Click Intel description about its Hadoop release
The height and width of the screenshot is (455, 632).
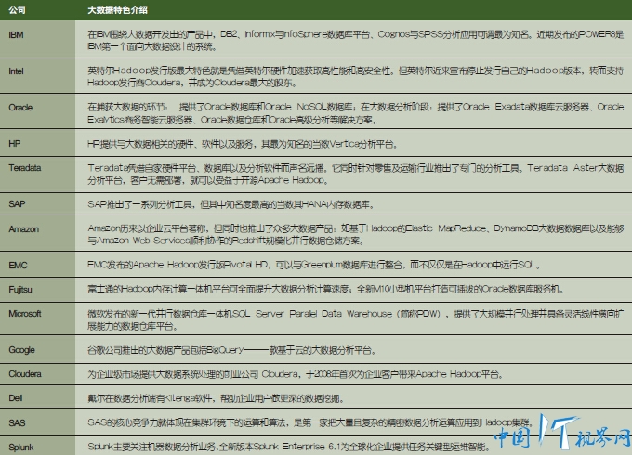pyautogui.click(x=355, y=77)
